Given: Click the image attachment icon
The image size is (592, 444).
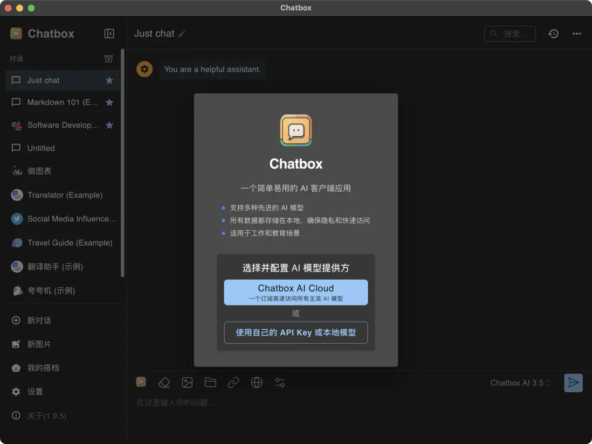Looking at the screenshot, I should 187,382.
